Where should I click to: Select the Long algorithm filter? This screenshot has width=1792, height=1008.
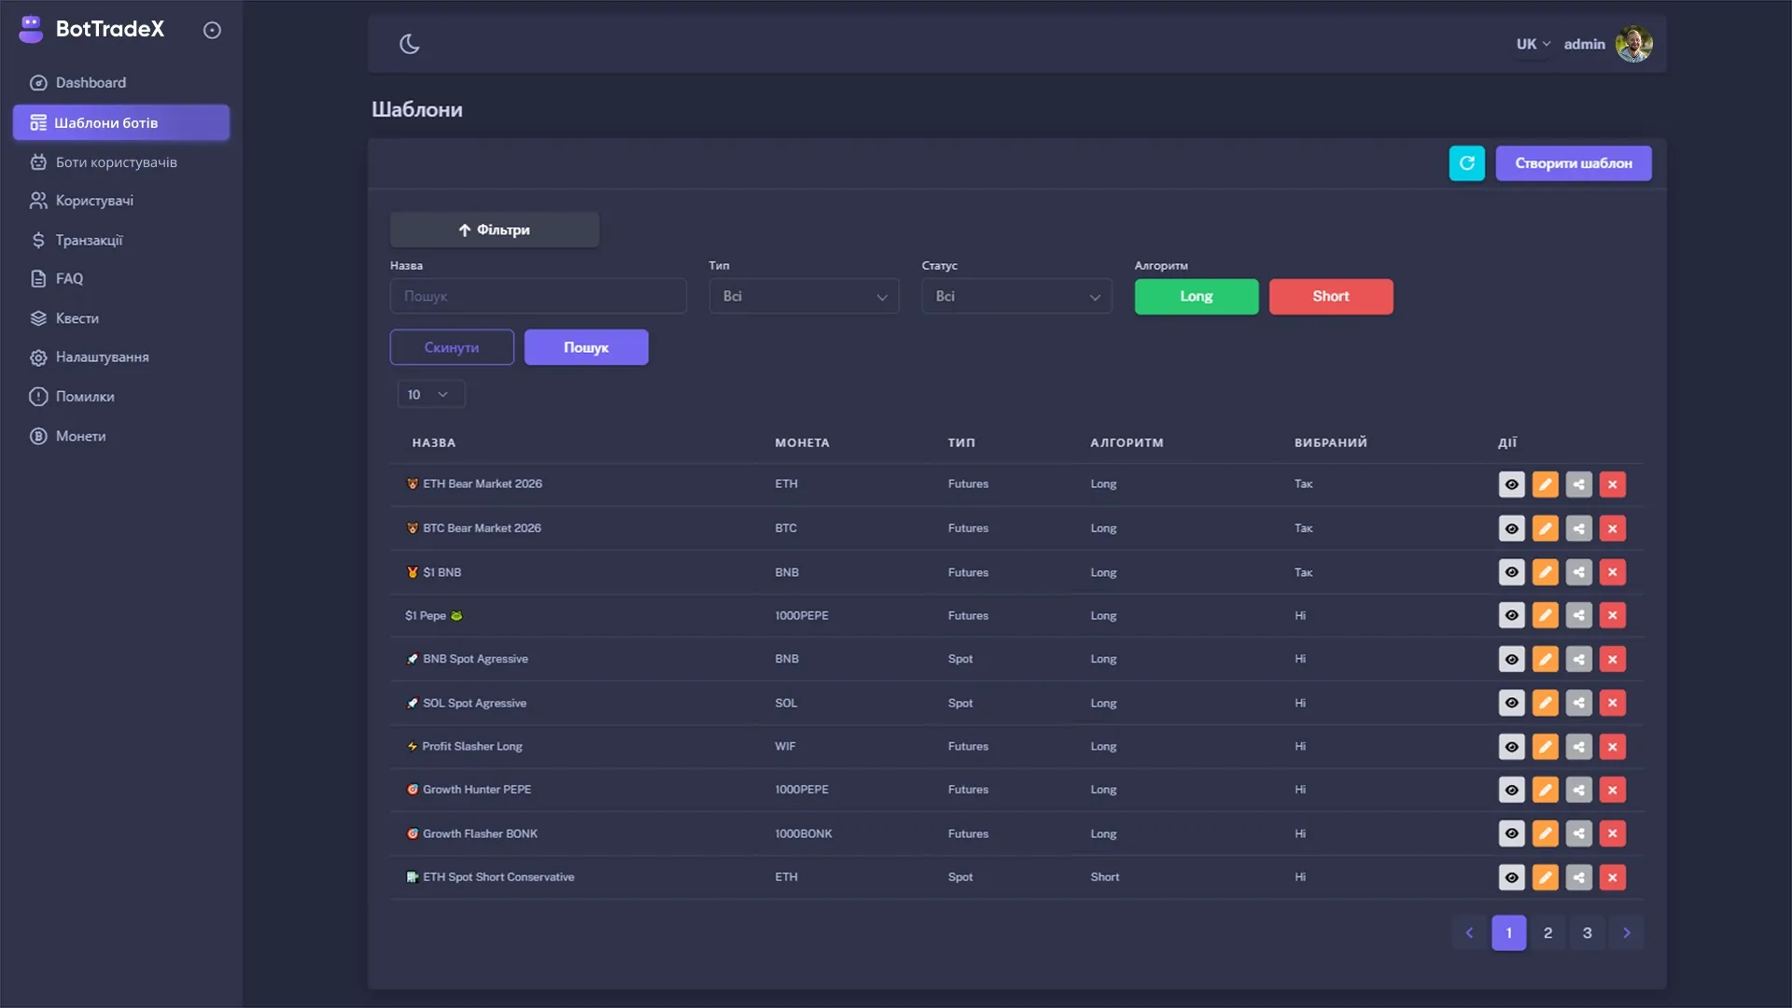1197,296
